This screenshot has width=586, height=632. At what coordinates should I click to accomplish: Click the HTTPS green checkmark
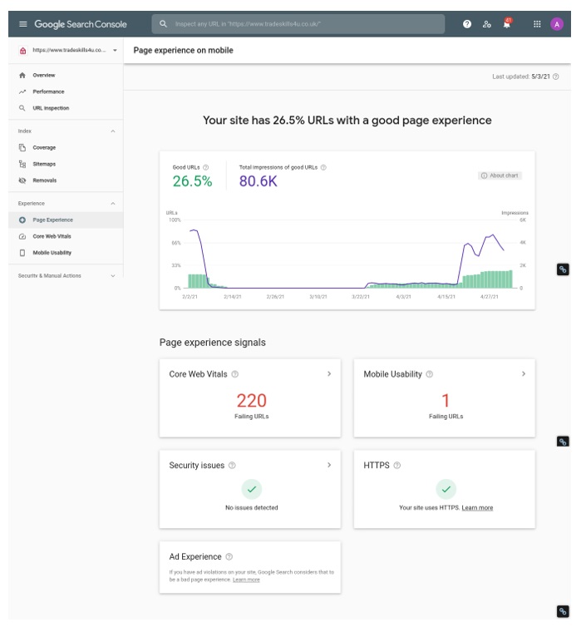(446, 489)
